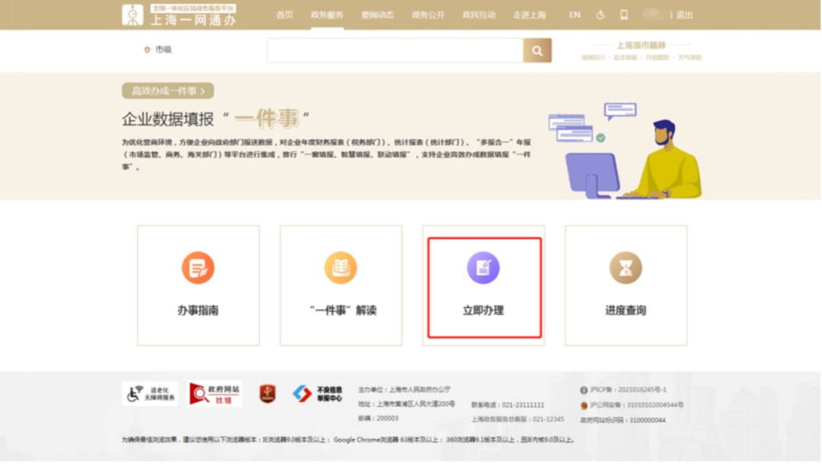Open the 不良信息举报中心 link
Image resolution: width=822 pixels, height=464 pixels.
(318, 393)
